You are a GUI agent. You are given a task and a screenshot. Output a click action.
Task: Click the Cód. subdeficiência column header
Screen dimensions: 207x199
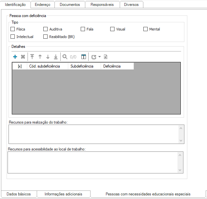(x=47, y=66)
